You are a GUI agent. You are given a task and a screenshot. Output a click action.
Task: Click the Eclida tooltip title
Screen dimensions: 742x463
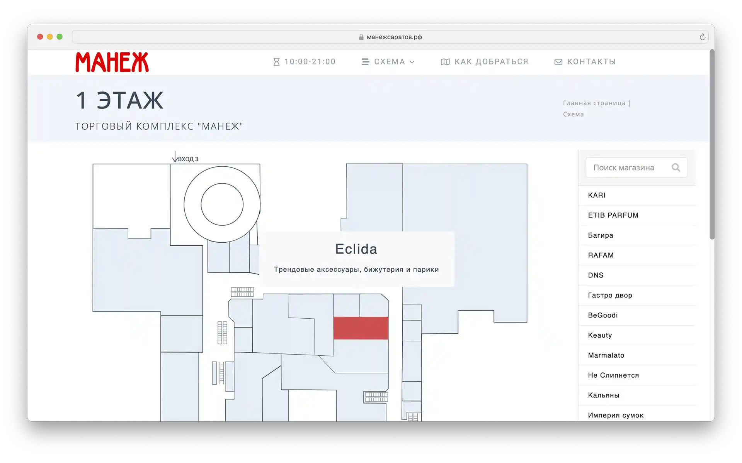tap(356, 249)
